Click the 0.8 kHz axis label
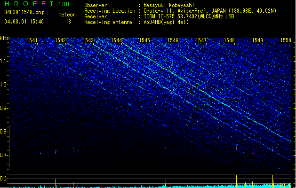The image size is (296, 188). 4,132
